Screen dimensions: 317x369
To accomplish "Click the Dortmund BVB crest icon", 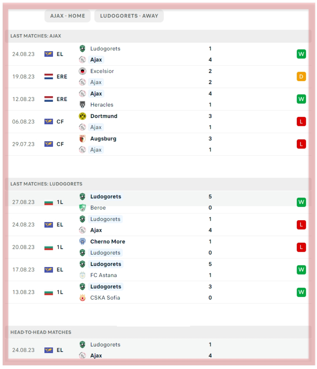I will [82, 116].
